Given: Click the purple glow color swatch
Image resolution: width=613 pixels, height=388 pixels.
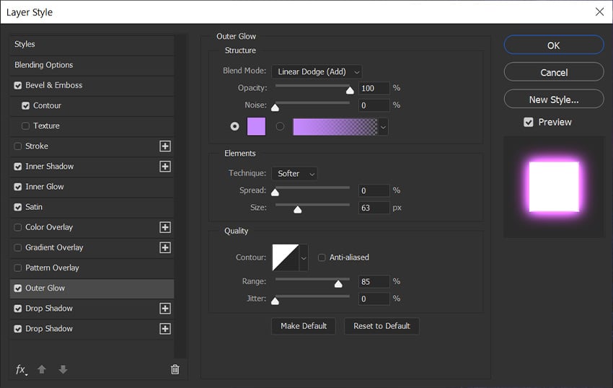Looking at the screenshot, I should click(256, 126).
